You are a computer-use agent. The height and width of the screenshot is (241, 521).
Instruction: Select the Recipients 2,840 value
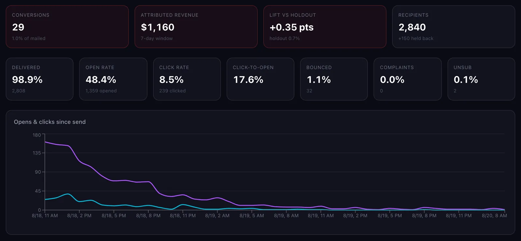412,27
